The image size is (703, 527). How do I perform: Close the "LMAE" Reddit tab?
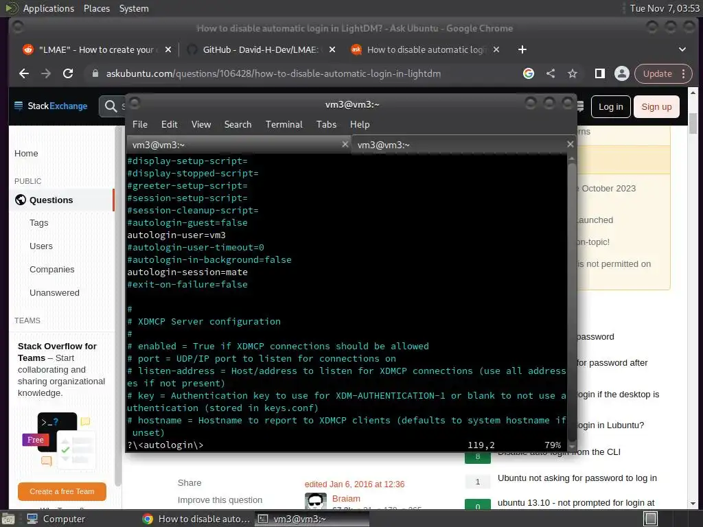168,49
